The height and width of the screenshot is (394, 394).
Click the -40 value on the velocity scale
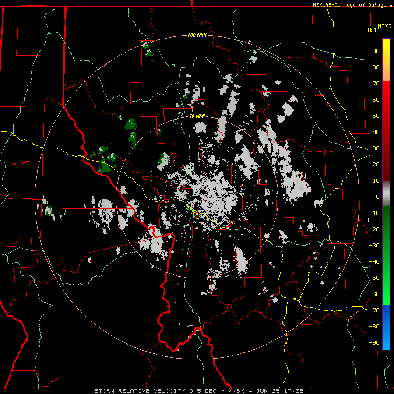[x=374, y=262]
